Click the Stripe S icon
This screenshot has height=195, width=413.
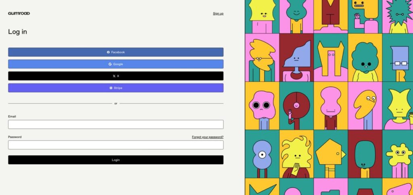[111, 88]
